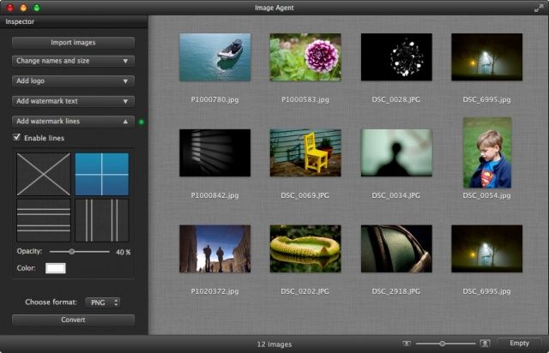Expand the Add watermark text section

(x=73, y=101)
